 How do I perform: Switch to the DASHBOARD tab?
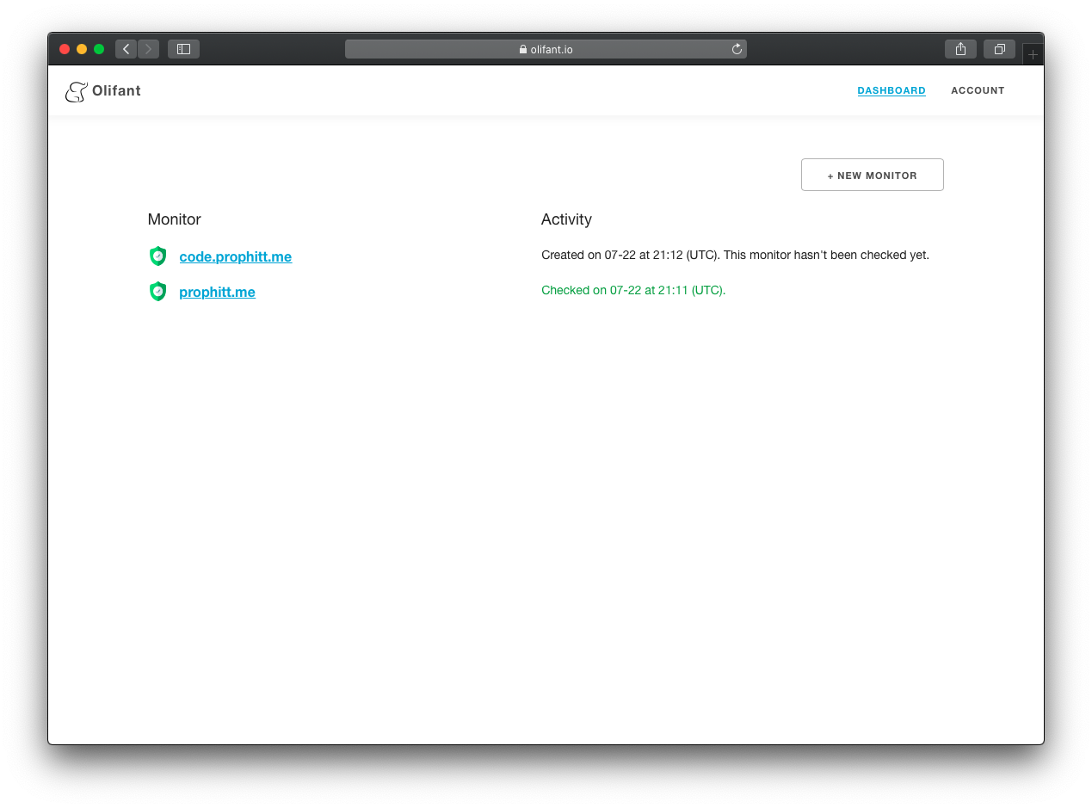(891, 90)
